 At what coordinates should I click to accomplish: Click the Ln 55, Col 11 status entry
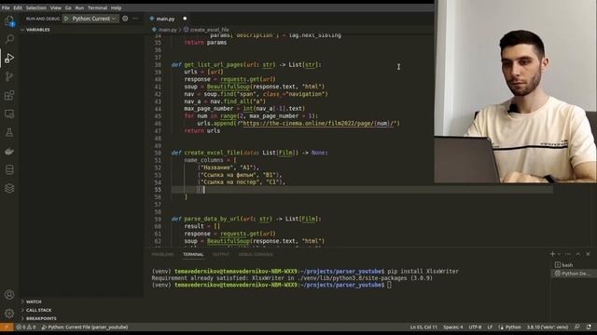point(423,327)
